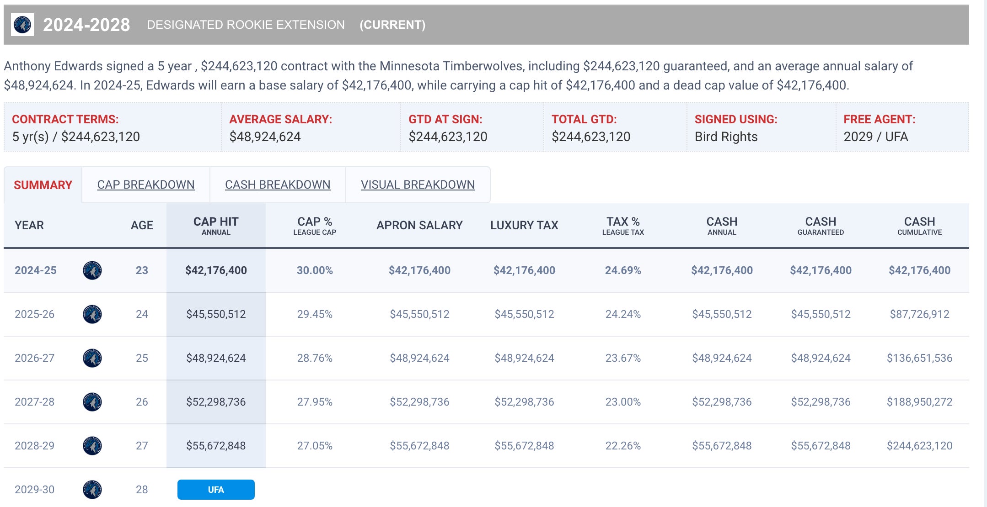Image resolution: width=987 pixels, height=507 pixels.
Task: Click the $55,672,848 cap hit cell
Action: [216, 446]
